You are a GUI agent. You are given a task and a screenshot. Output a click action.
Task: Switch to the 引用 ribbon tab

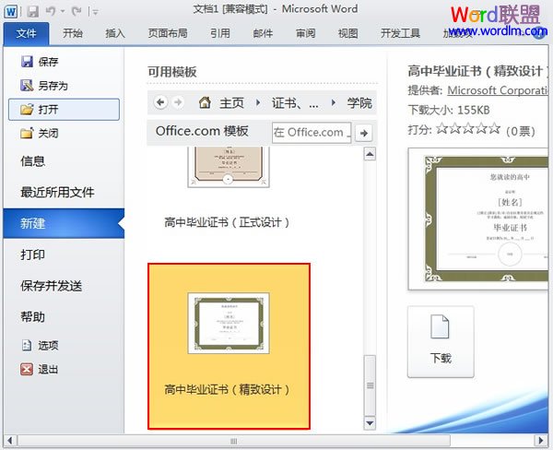pyautogui.click(x=220, y=33)
